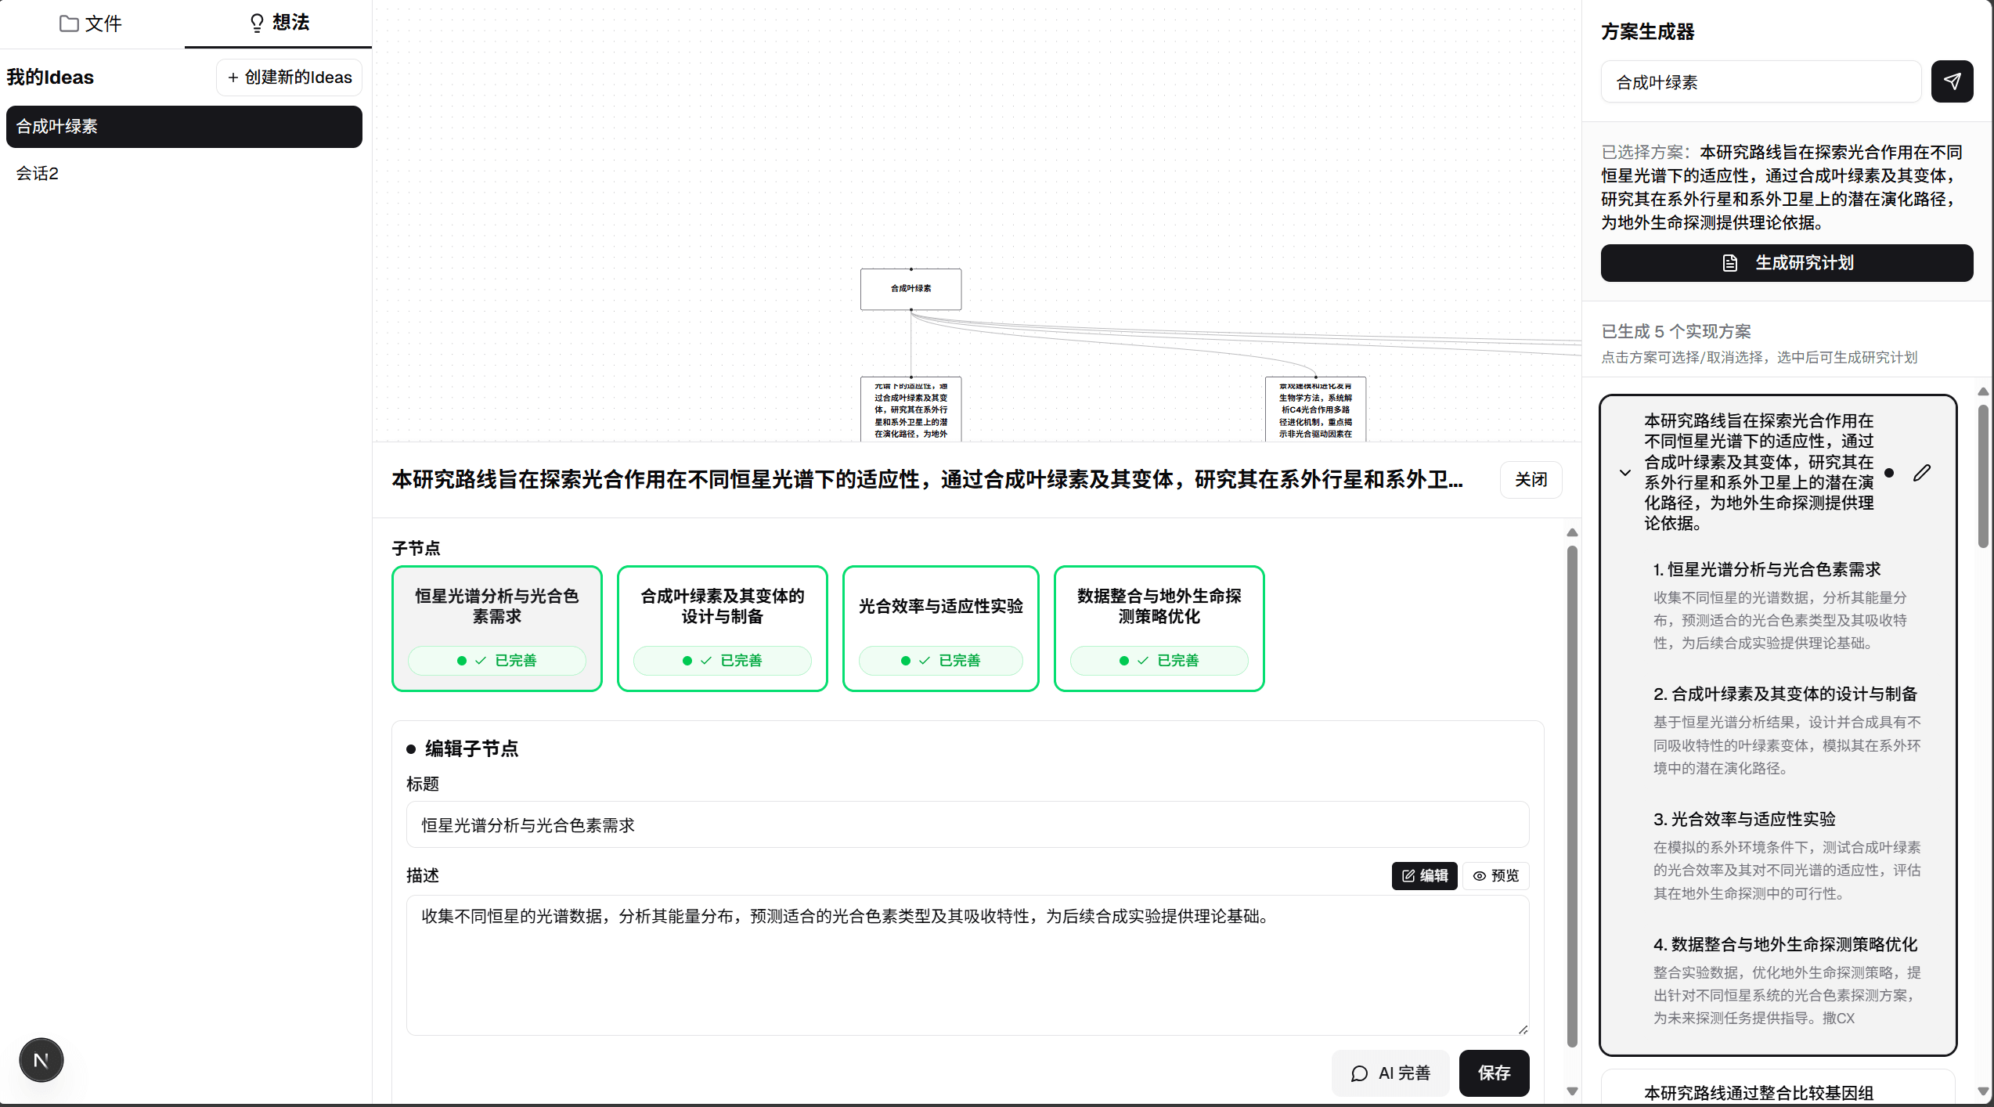Viewport: 1994px width, 1107px height.
Task: Select the 数据整合与地外生命探测策略优化 child node card
Action: 1159,629
